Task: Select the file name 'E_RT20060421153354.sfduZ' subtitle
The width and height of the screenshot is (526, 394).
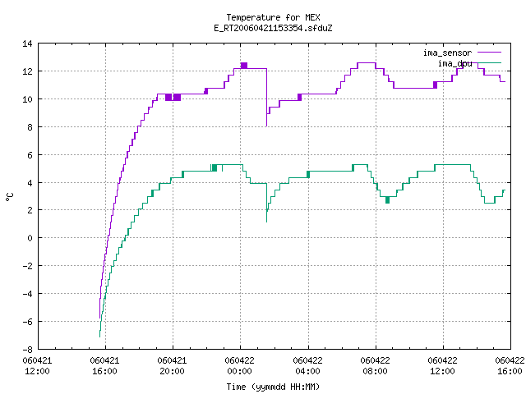Action: pyautogui.click(x=273, y=28)
